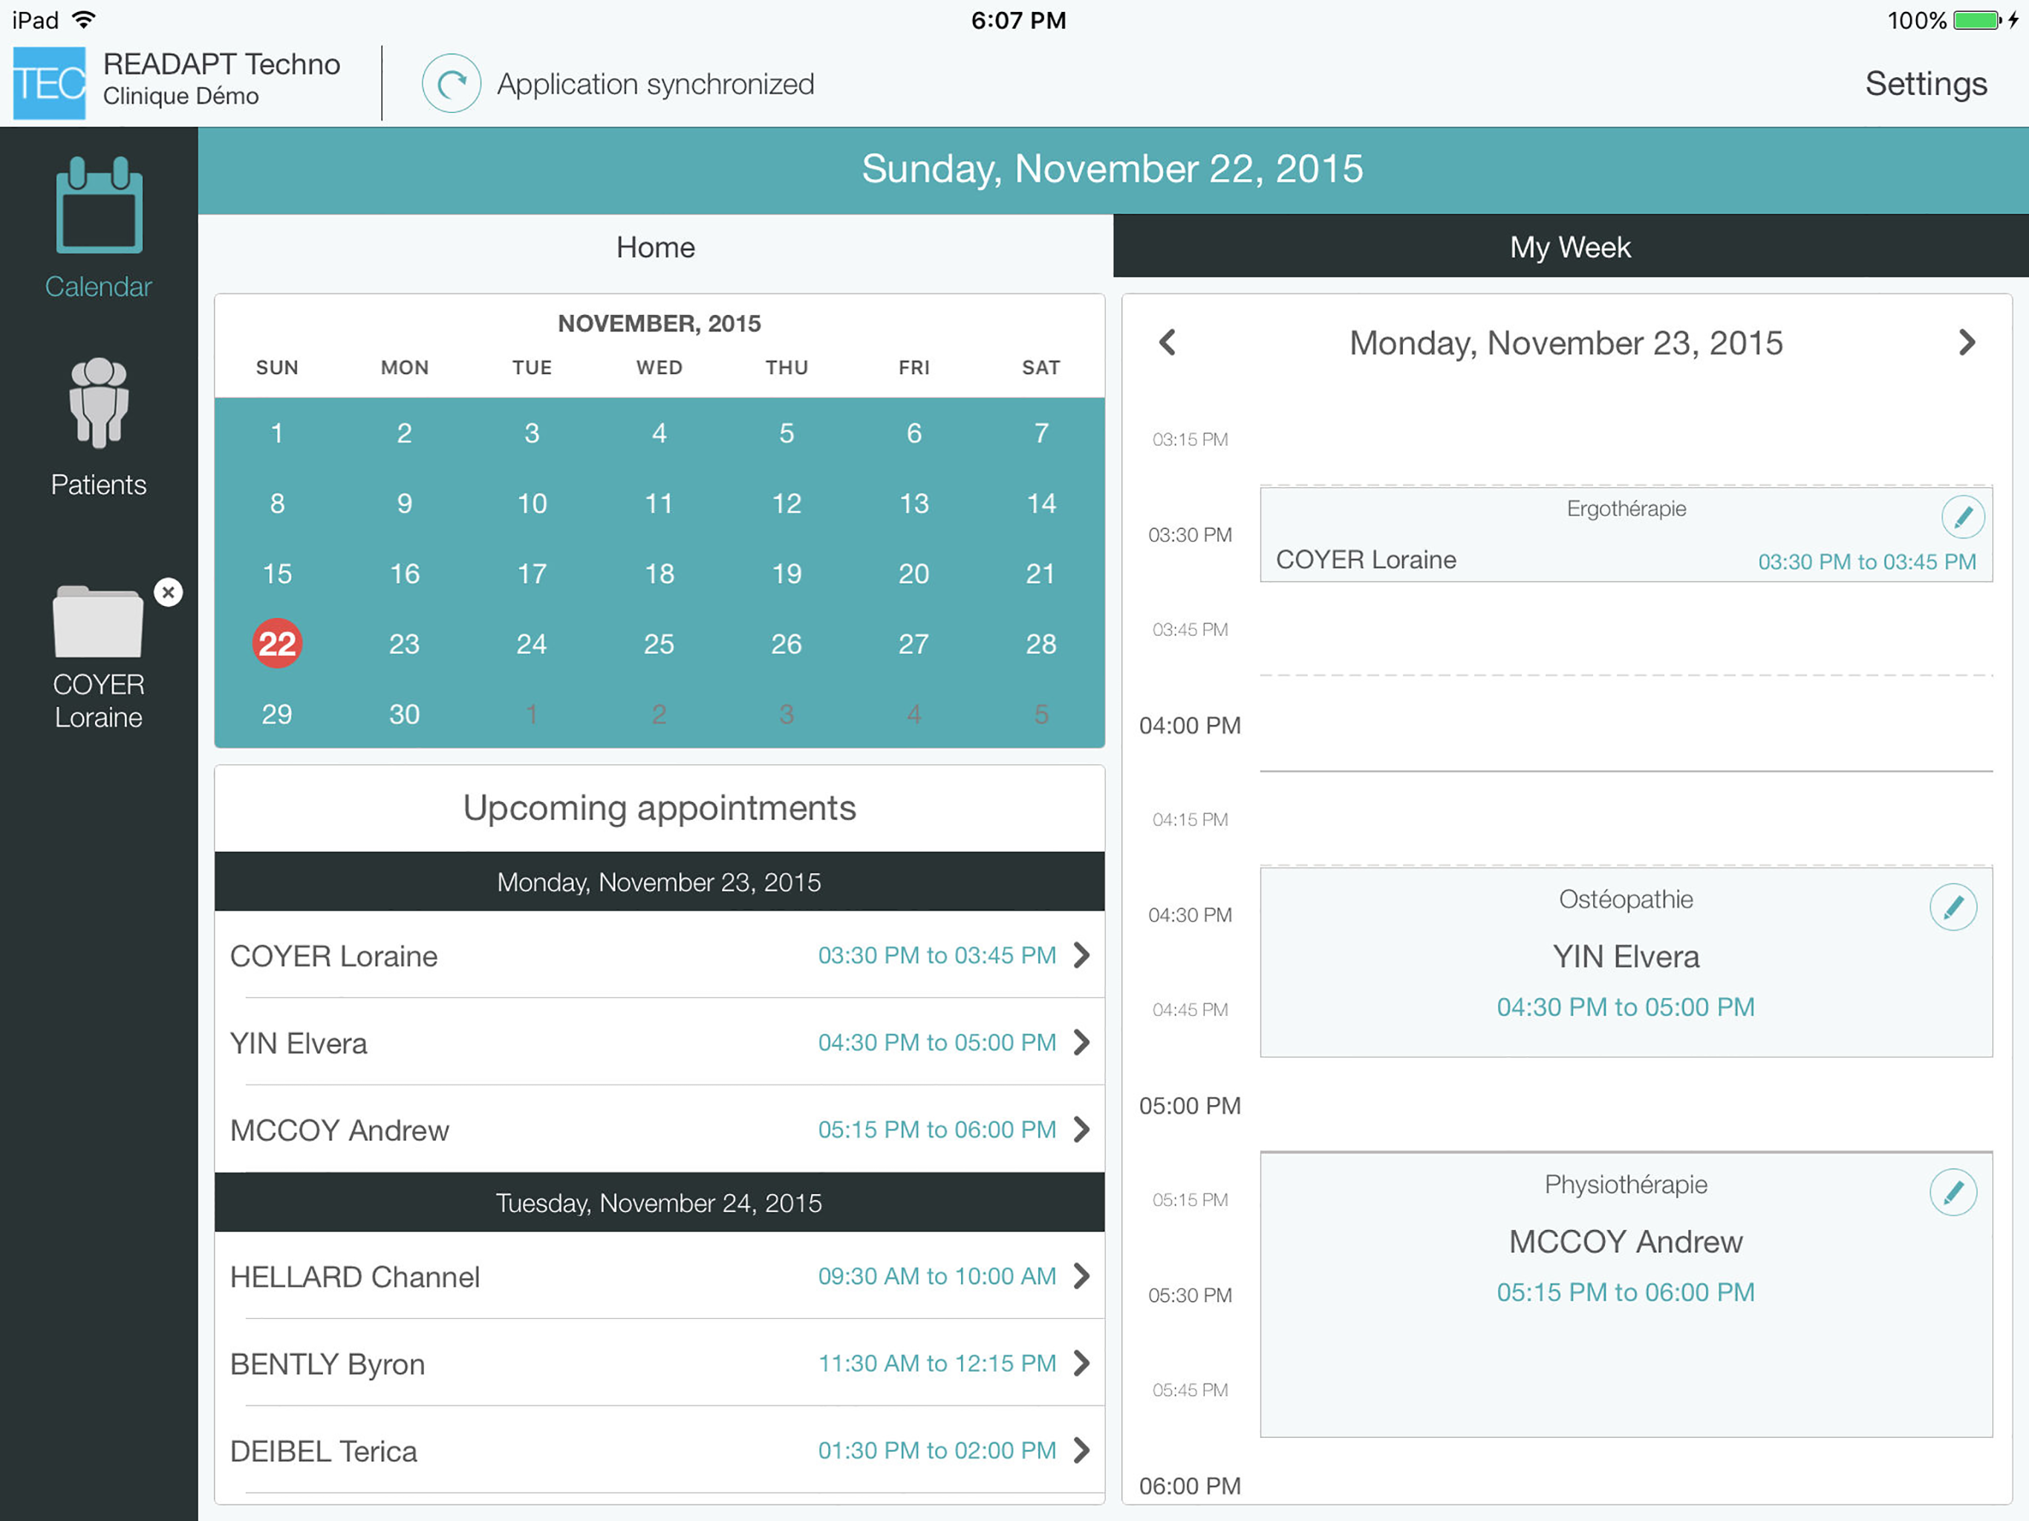The image size is (2029, 1521).
Task: Open the YIN Elvera Ostéopathie appointment card
Action: tap(1626, 962)
